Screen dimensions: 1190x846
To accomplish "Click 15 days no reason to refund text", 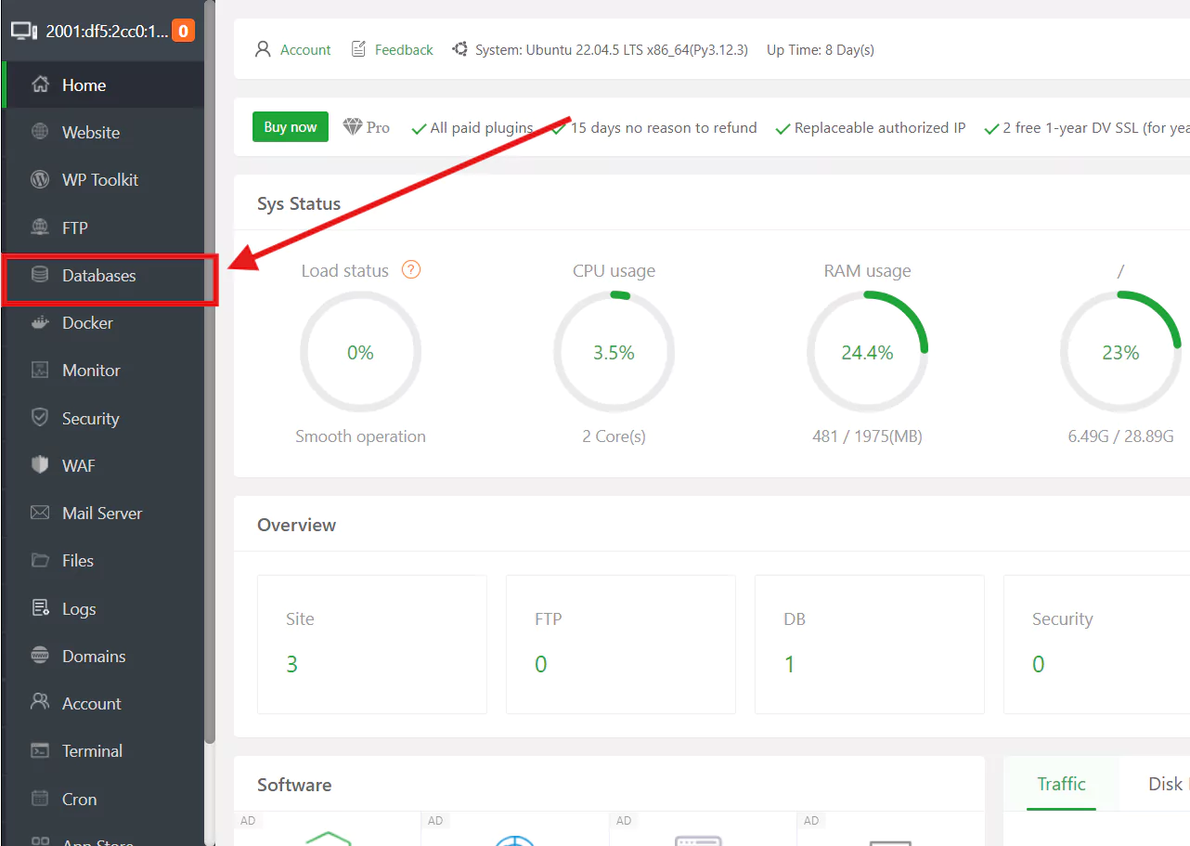I will point(664,128).
